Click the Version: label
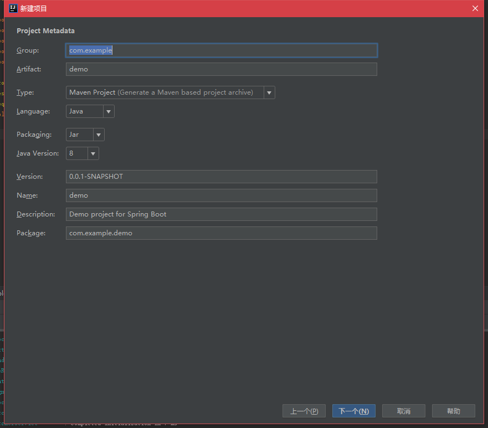 (x=29, y=177)
